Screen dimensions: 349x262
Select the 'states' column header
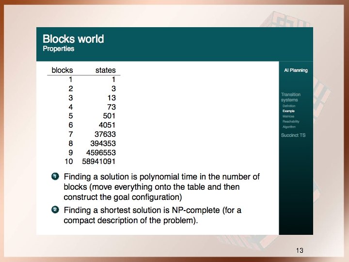(x=106, y=70)
